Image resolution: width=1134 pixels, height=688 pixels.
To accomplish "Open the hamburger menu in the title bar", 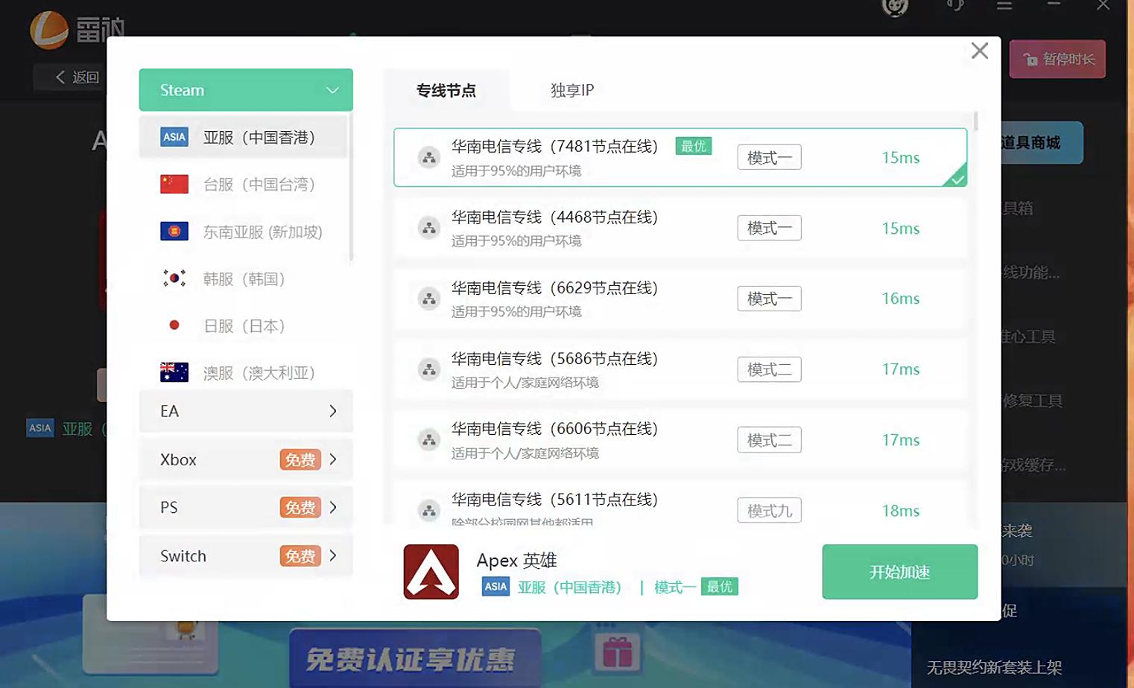I will (1004, 6).
